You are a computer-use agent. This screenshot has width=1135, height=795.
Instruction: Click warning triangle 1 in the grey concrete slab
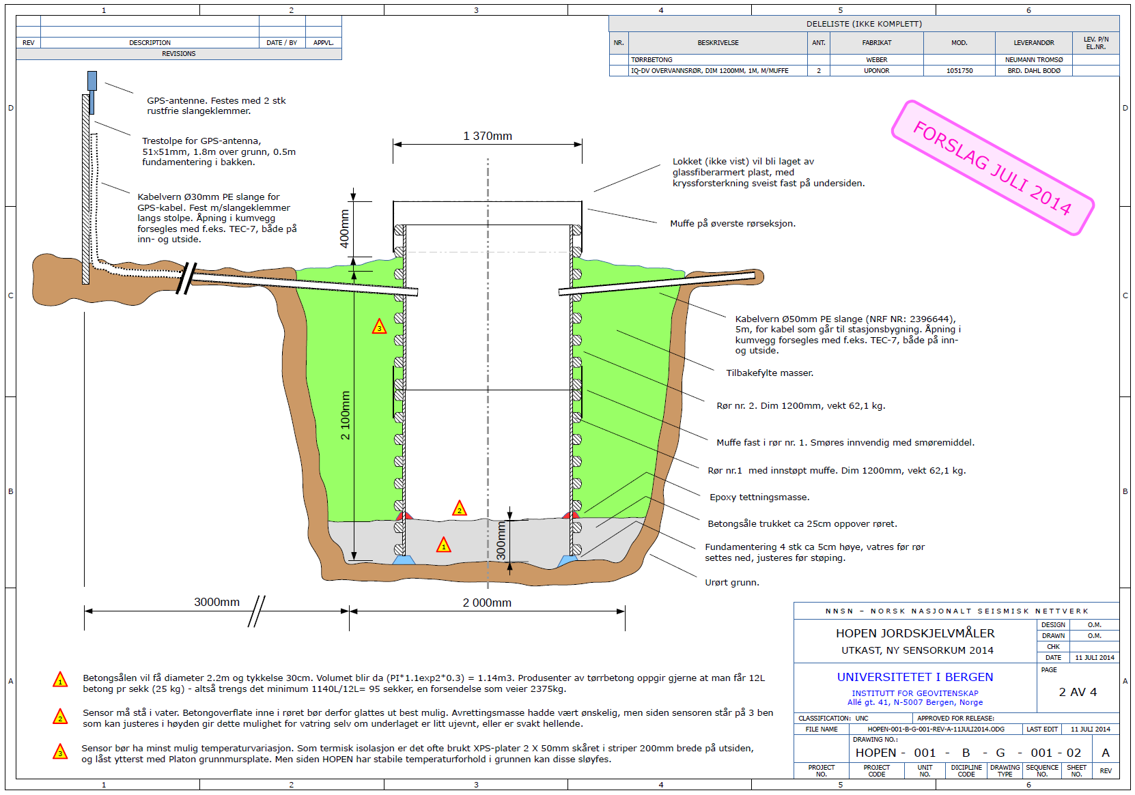pyautogui.click(x=444, y=545)
